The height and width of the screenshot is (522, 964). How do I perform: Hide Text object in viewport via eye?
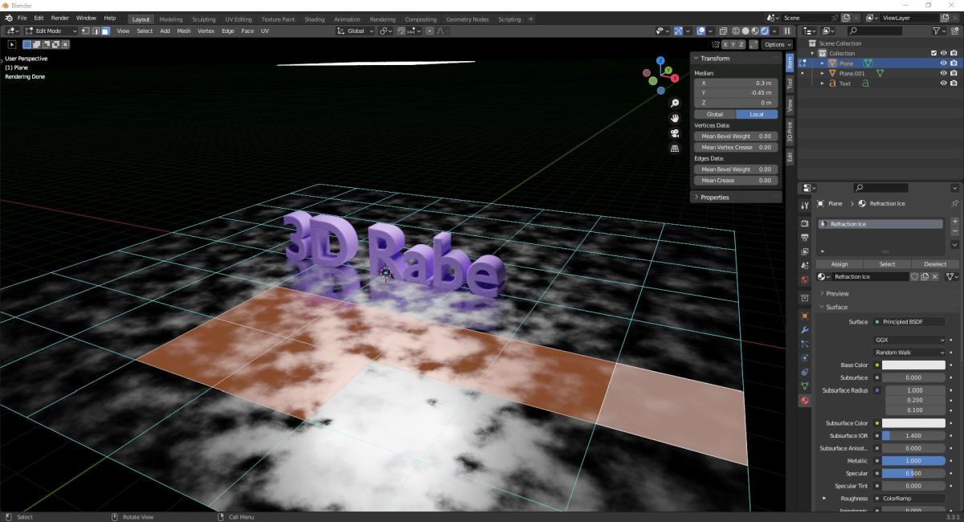click(943, 84)
